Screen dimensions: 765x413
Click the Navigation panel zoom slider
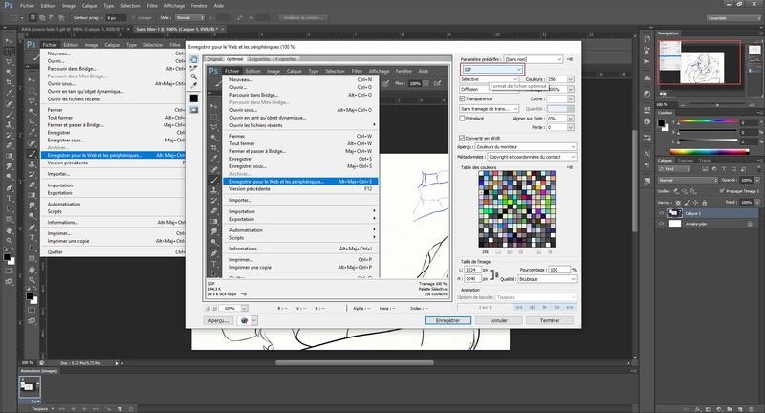pyautogui.click(x=717, y=105)
